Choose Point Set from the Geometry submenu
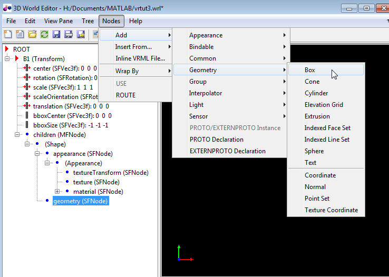The height and width of the screenshot is (277, 389). click(326, 198)
